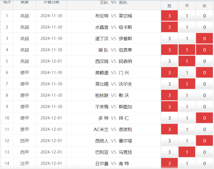Select loss (0) for 日尔曼 VS 南特
The image size is (214, 169).
tap(204, 163)
